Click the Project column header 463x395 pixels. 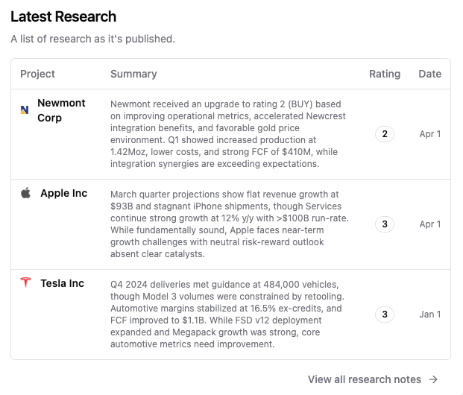(37, 74)
